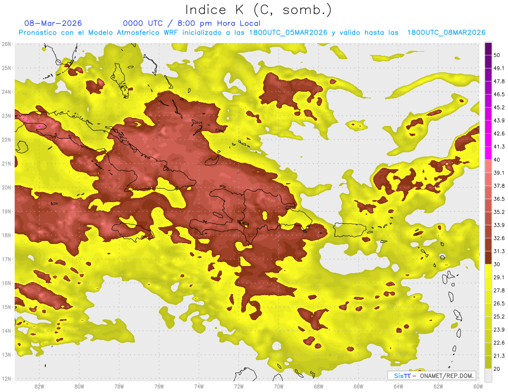Click the longitude label "66W"
The image size is (508, 392).
point(359,387)
